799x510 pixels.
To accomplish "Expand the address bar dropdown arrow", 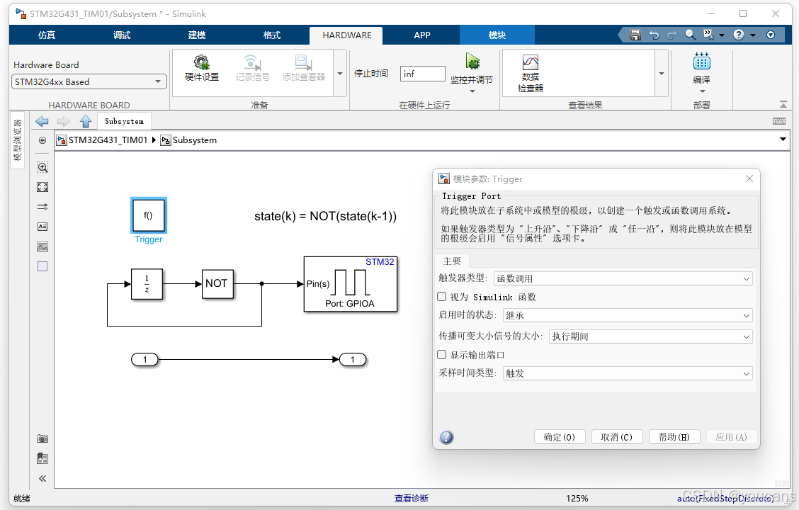I will [783, 140].
